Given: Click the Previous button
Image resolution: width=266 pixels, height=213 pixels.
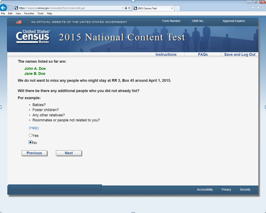Looking at the screenshot, I should coord(34,153).
